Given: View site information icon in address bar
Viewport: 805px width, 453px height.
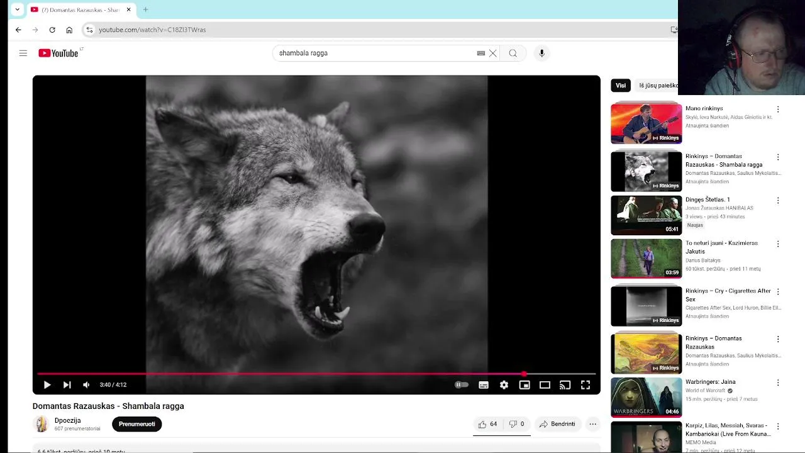Looking at the screenshot, I should point(89,30).
